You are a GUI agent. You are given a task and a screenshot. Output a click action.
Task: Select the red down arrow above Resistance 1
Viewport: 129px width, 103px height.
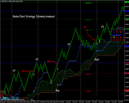85,27
